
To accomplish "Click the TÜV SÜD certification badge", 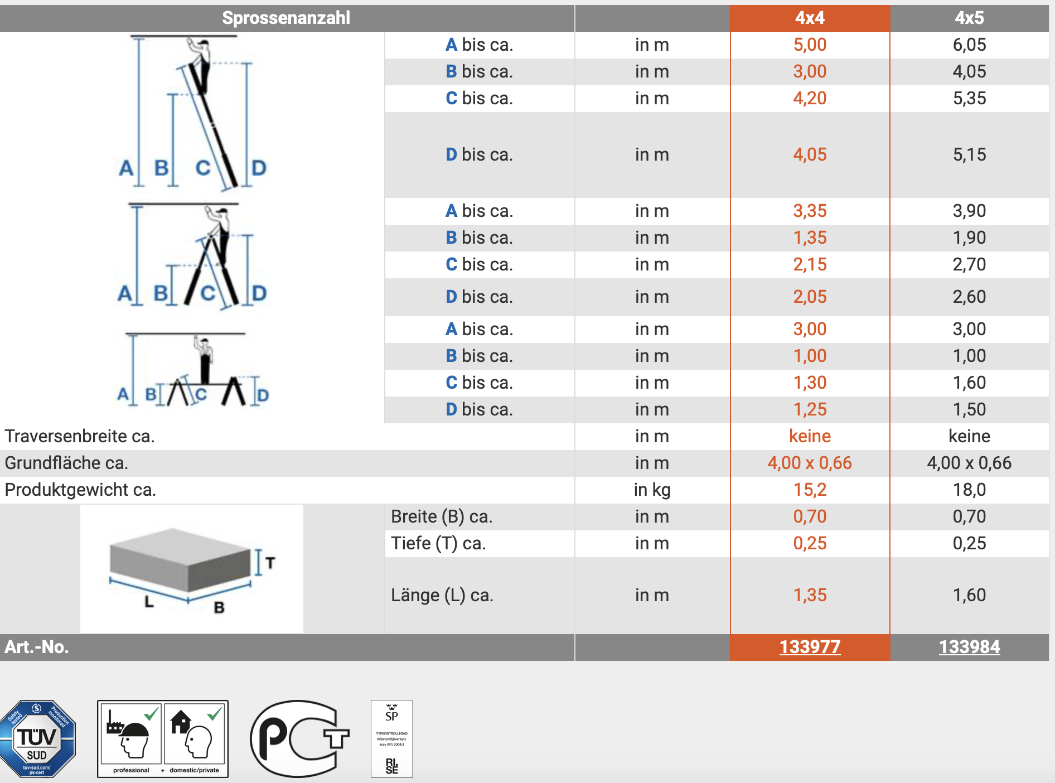I will point(37,739).
